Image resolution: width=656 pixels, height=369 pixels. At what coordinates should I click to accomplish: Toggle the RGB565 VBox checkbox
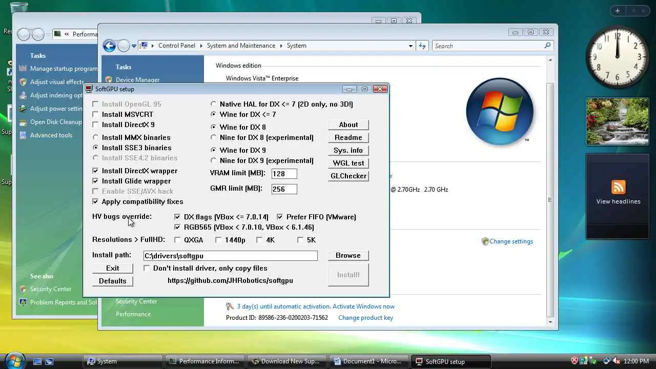point(177,227)
